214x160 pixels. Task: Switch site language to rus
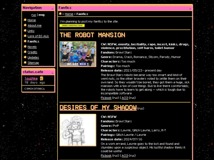[x=34, y=15]
